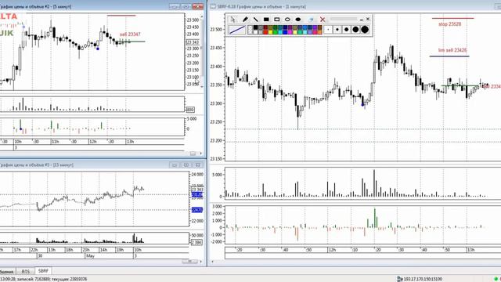Pick the white color swatch
501x282 pixels.
click(256, 32)
